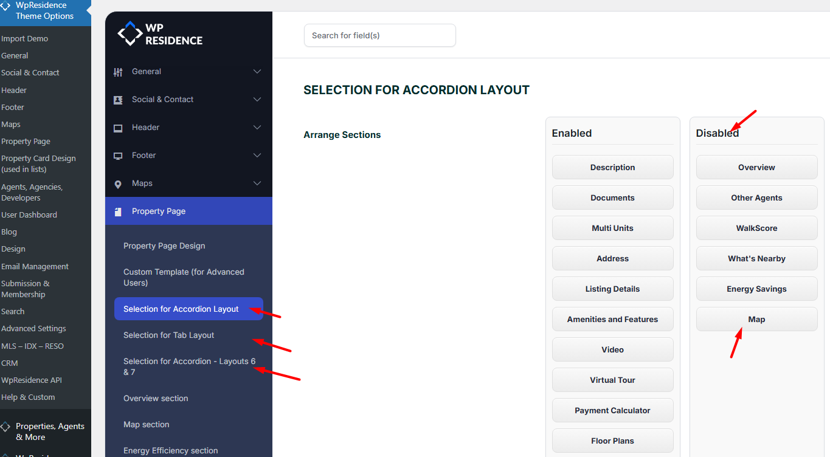Open Selection for Tab Layout submenu
830x457 pixels.
click(x=168, y=335)
